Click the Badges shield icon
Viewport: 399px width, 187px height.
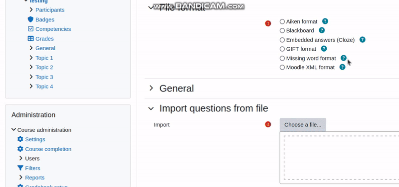coord(30,19)
